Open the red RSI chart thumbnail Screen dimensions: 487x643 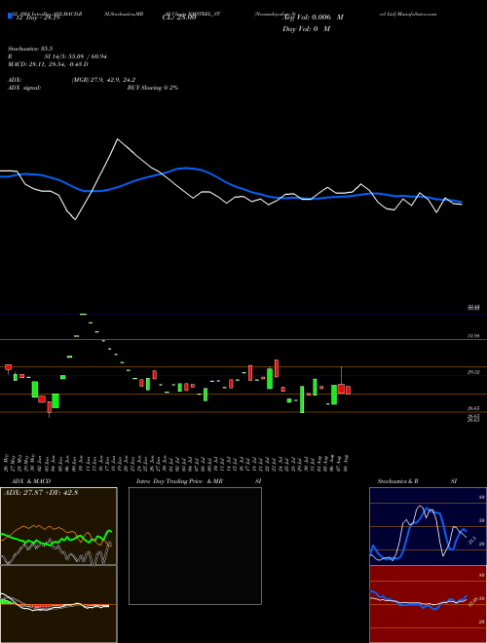428,604
